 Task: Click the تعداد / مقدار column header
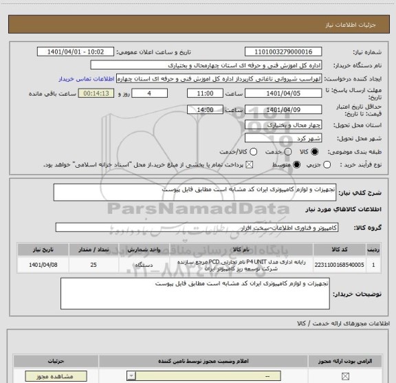(x=93, y=250)
